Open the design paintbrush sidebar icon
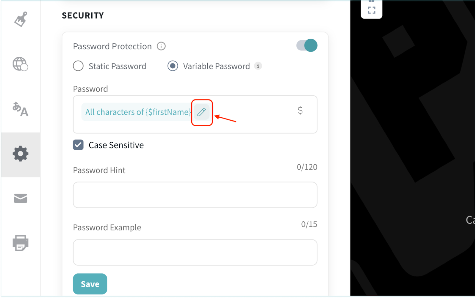This screenshot has height=298, width=476. [21, 19]
